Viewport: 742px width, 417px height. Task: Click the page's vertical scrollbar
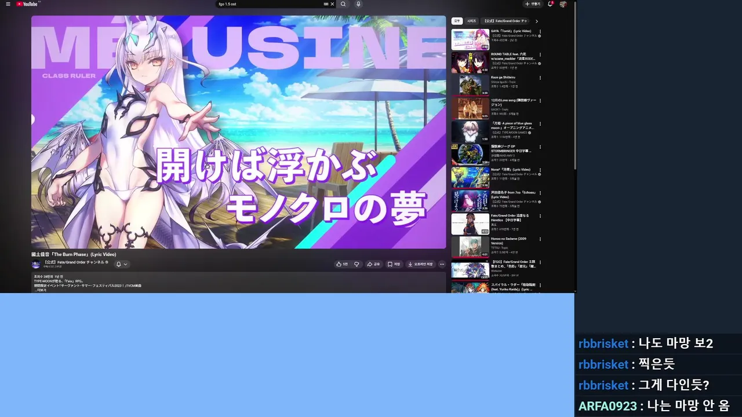[575, 87]
